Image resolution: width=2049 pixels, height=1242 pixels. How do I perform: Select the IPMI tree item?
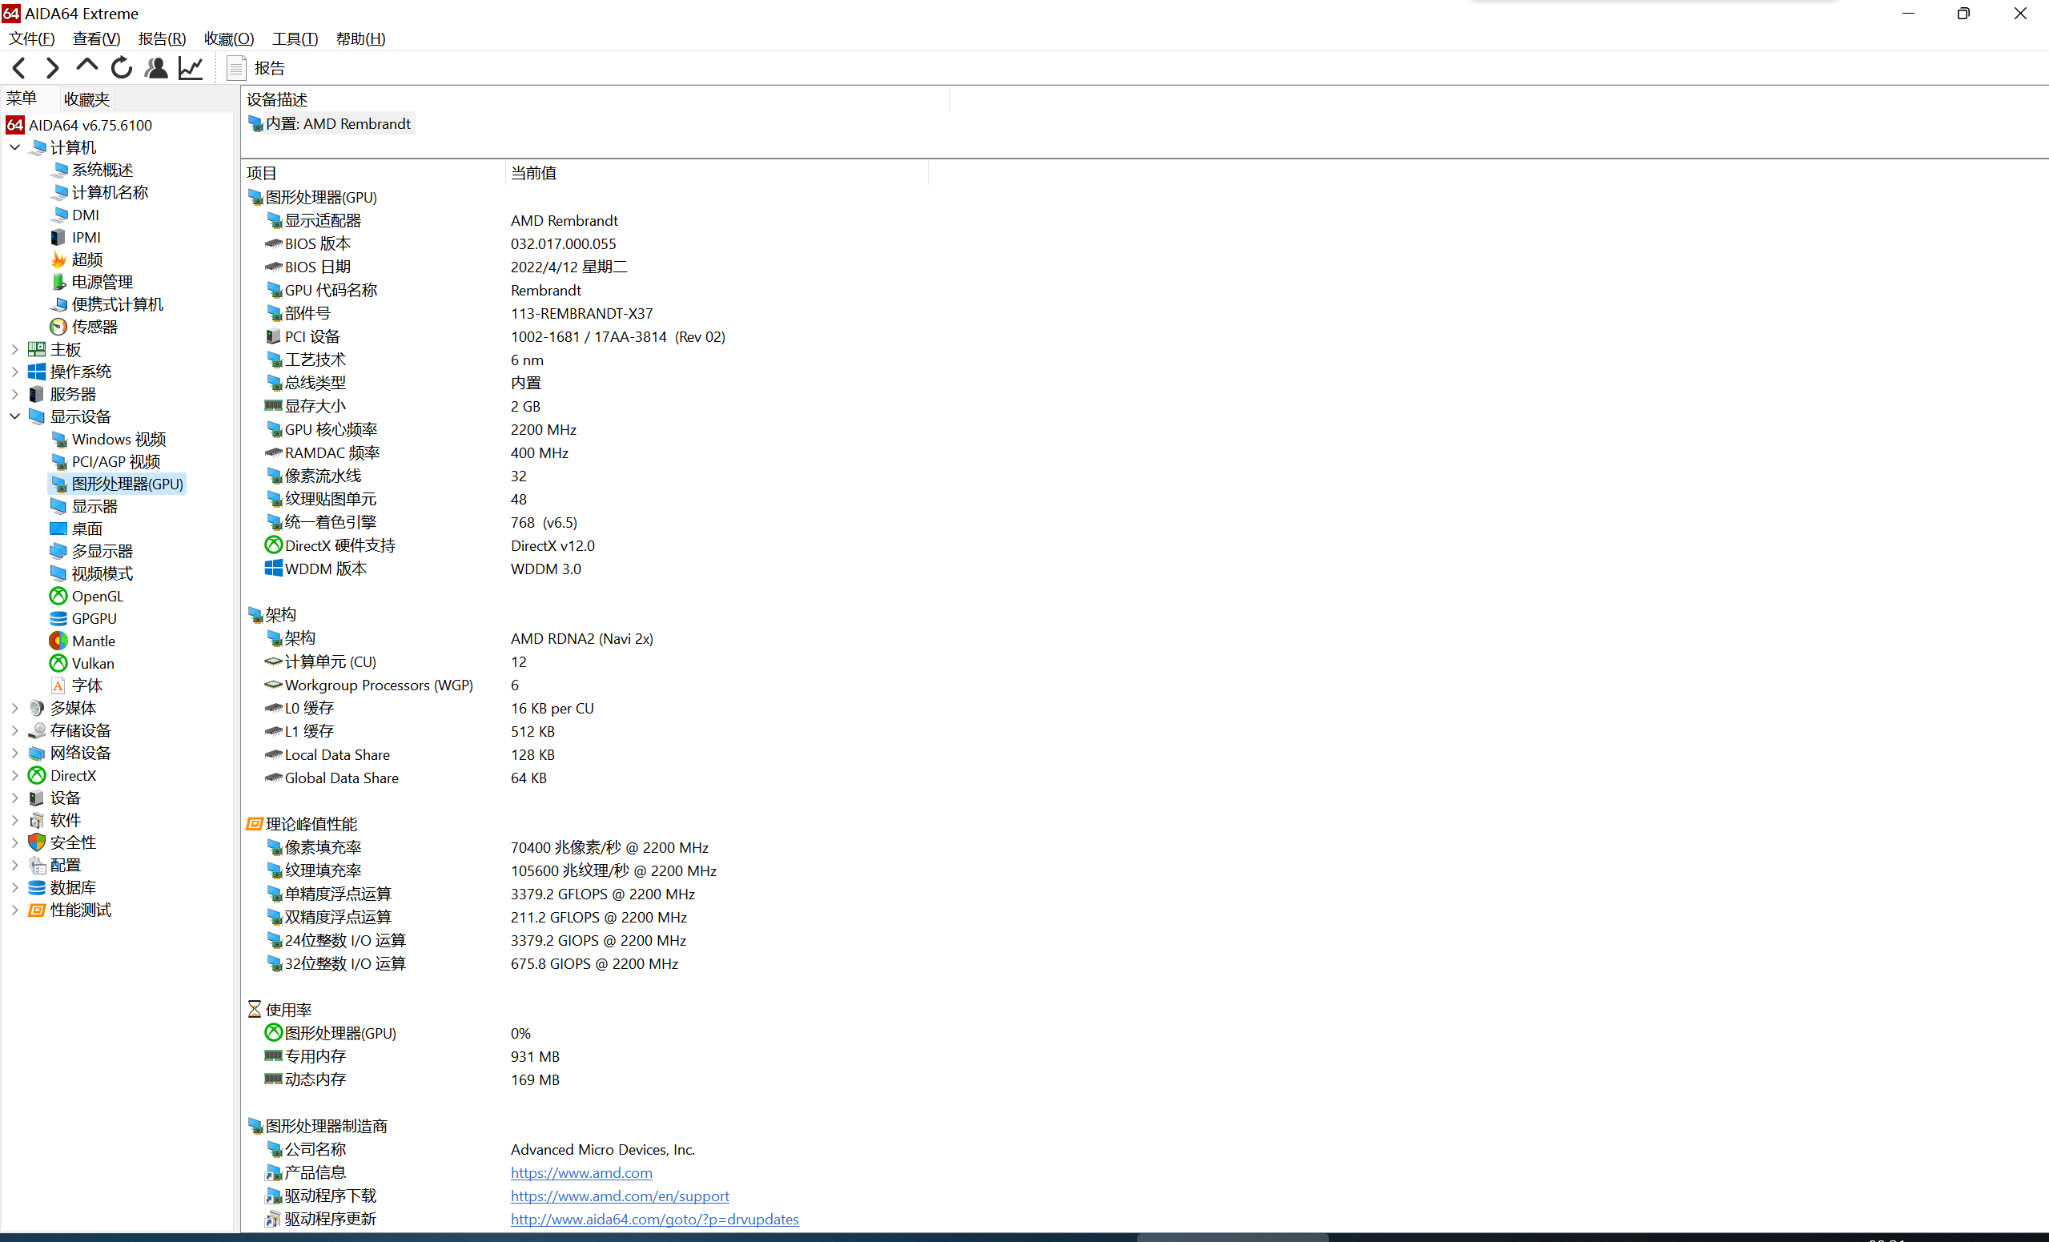[86, 237]
